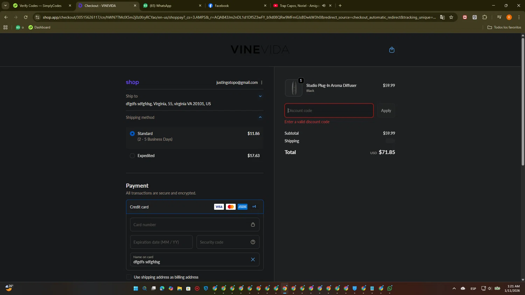Switch the ESP keyboard language indicator
Screen dimensions: 525x295
[473, 288]
